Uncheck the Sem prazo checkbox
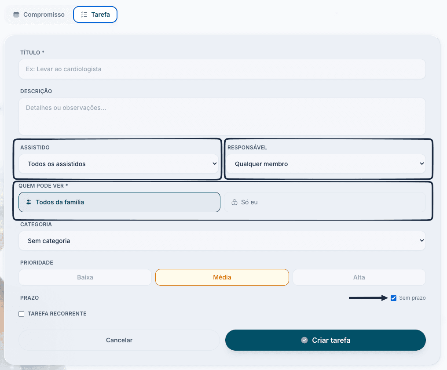Viewport: 447px width, 370px height. [x=393, y=298]
